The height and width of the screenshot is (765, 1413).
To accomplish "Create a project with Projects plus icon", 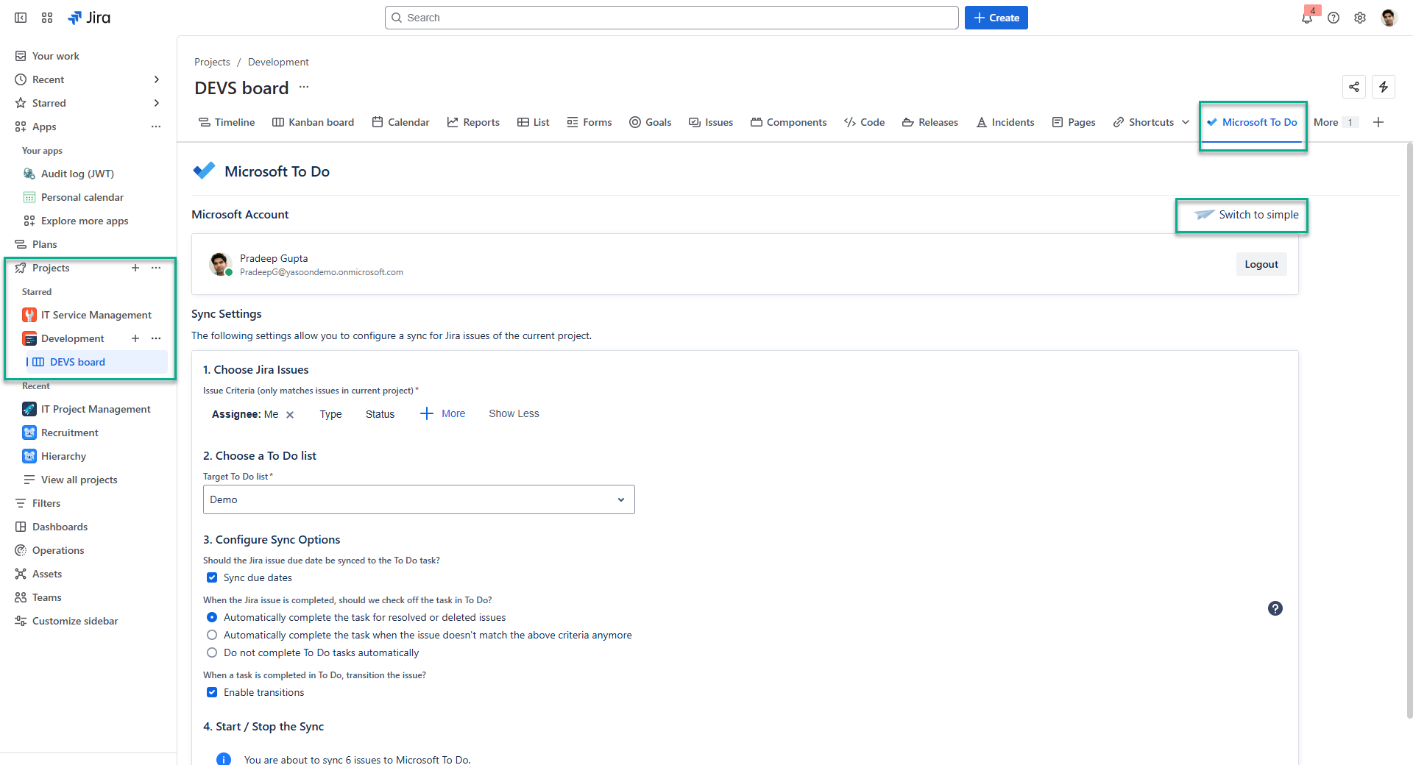I will (x=135, y=268).
